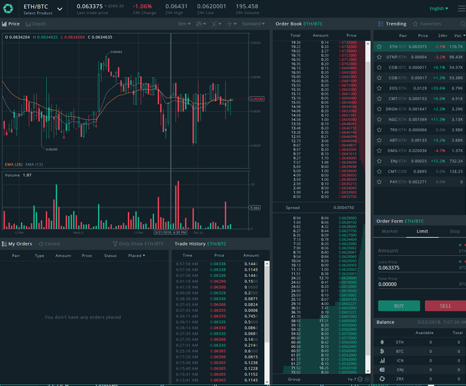The image size is (466, 386).
Task: Click the SELL button
Action: [445, 306]
